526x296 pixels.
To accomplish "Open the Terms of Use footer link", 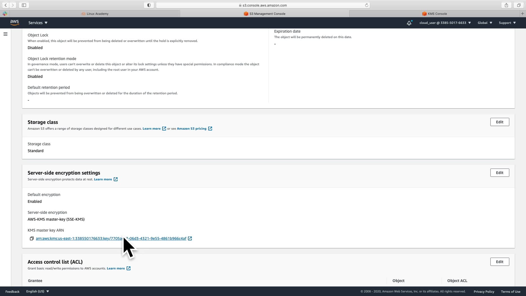I will 510,291.
